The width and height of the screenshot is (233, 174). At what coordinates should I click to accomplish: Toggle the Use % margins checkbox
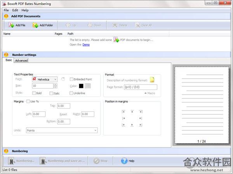pos(28,102)
